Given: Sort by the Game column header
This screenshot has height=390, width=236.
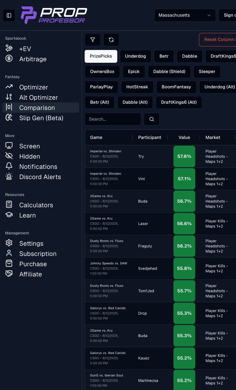Looking at the screenshot, I should click(96, 137).
